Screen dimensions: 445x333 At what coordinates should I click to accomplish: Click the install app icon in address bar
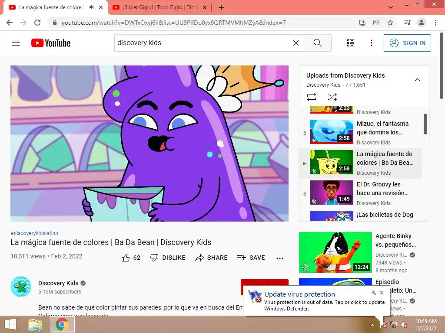[362, 23]
